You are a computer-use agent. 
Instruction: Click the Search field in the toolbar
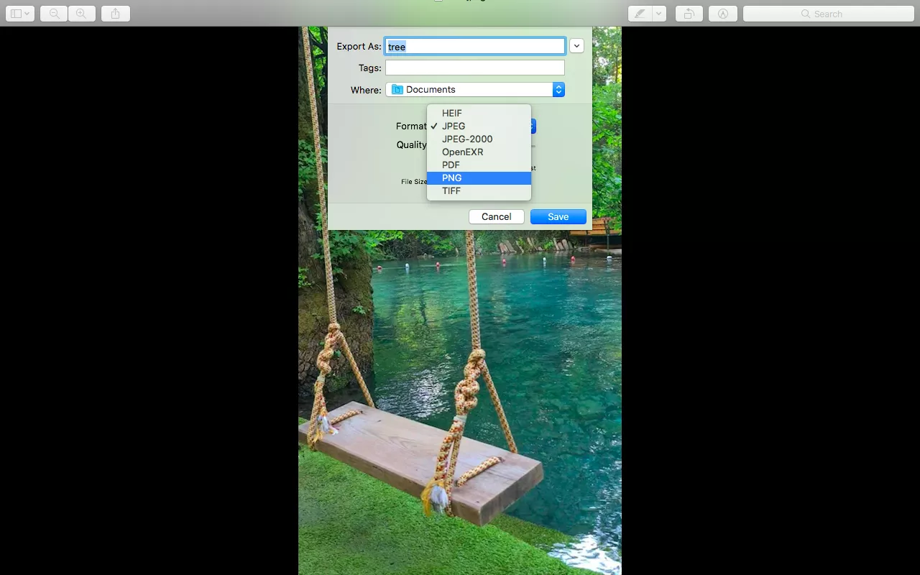coord(828,14)
